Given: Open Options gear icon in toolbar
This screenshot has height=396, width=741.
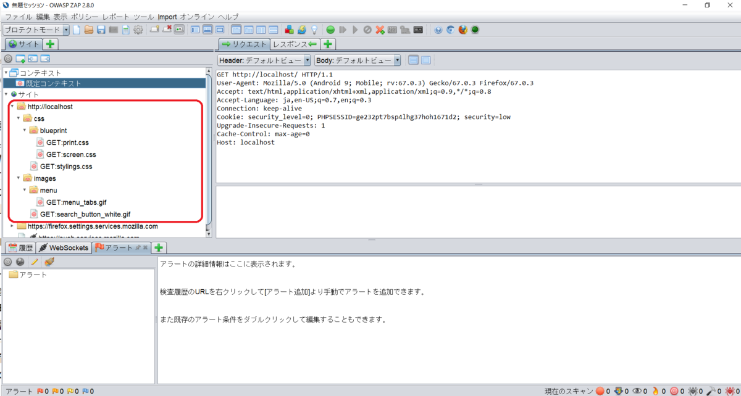Looking at the screenshot, I should pos(138,30).
